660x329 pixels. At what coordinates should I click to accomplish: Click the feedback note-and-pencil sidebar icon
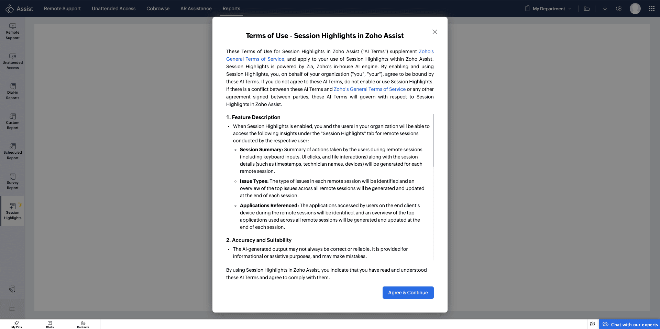click(x=12, y=289)
